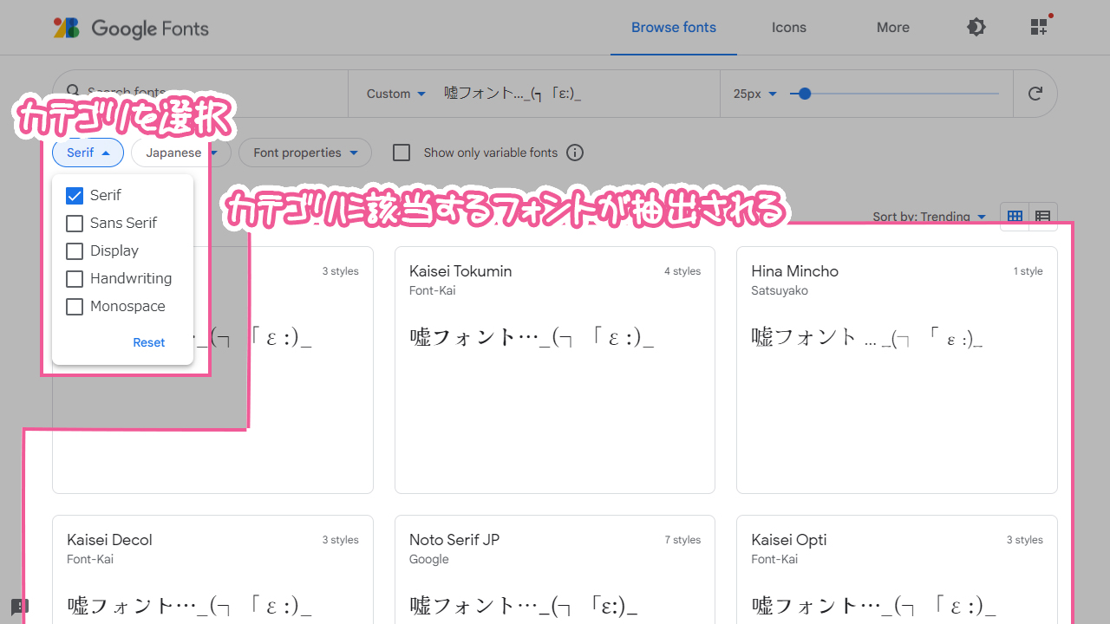The image size is (1110, 624).
Task: Switch to grid view
Action: (x=1015, y=217)
